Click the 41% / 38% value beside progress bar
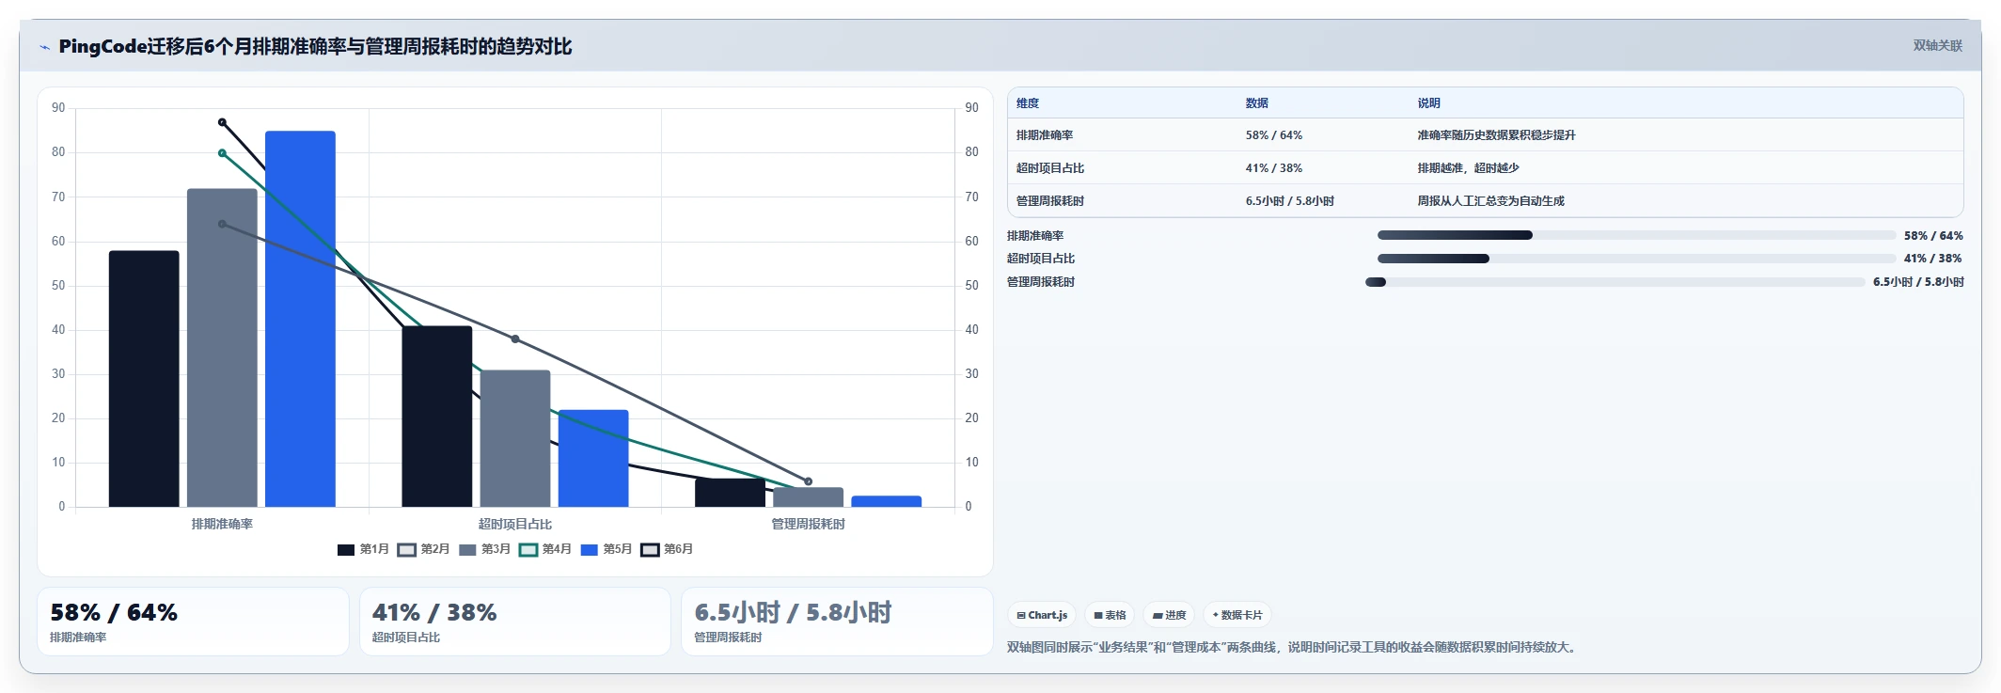Image resolution: width=2001 pixels, height=693 pixels. point(1933,259)
